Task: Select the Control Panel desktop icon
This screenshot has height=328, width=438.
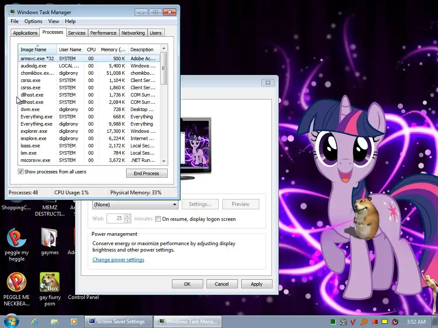Action: point(83,297)
